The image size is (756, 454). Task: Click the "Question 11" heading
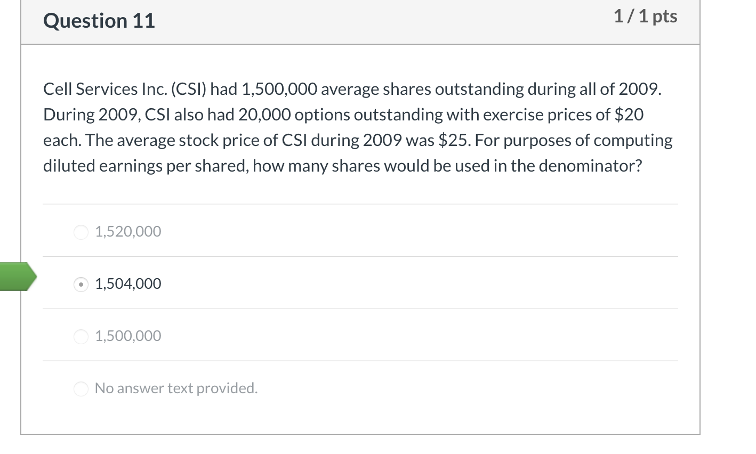tap(99, 21)
